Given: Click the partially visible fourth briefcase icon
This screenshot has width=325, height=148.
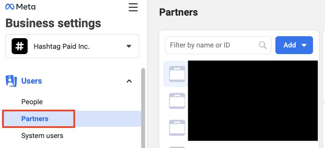Looking at the screenshot, I should point(177,147).
